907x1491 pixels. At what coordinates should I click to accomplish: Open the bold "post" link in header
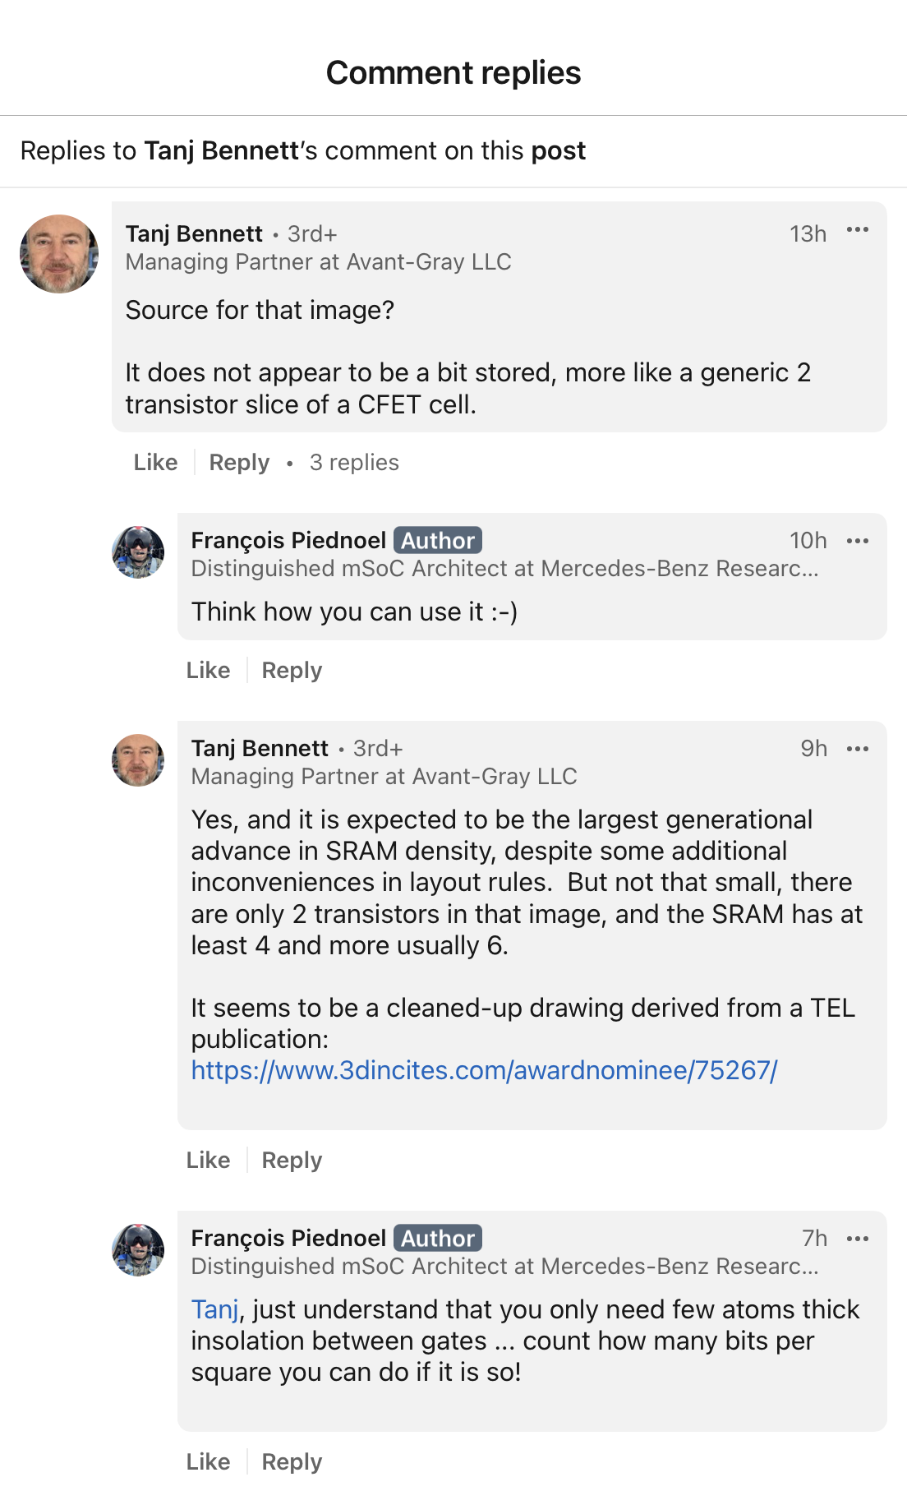pyautogui.click(x=558, y=151)
